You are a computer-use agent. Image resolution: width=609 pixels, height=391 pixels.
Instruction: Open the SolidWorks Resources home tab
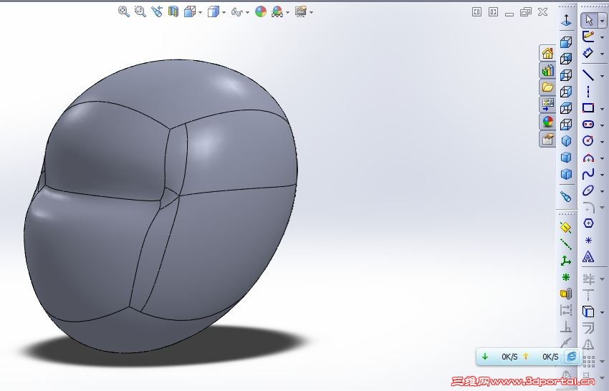[547, 53]
